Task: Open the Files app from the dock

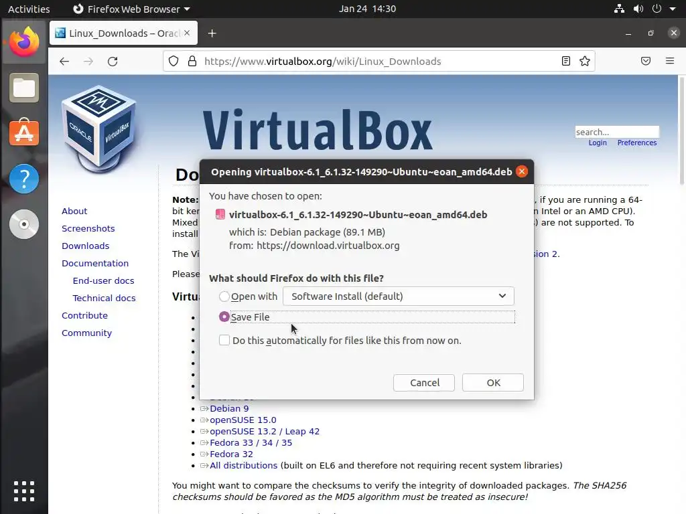Action: point(24,88)
